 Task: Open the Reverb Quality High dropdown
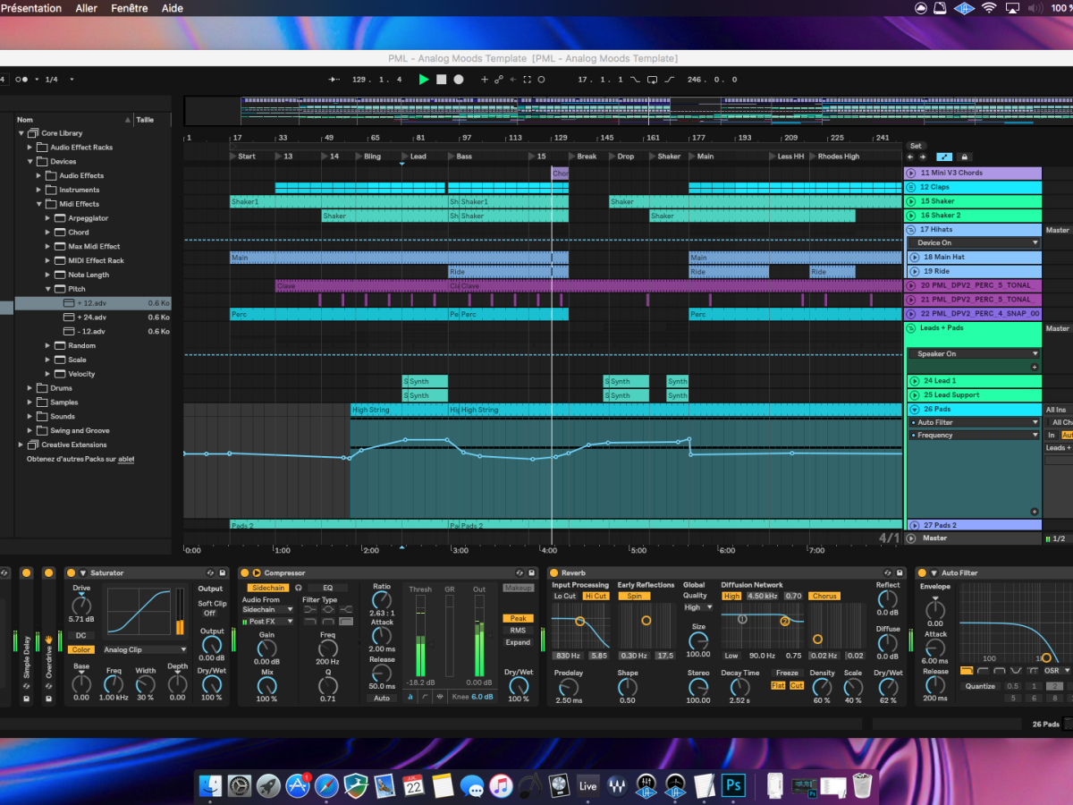(698, 607)
